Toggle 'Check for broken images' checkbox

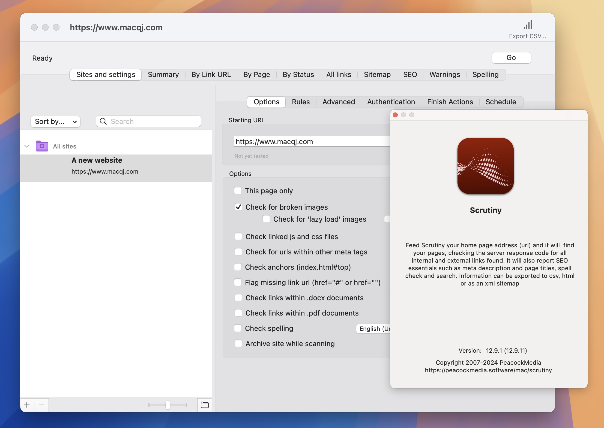[x=238, y=207]
